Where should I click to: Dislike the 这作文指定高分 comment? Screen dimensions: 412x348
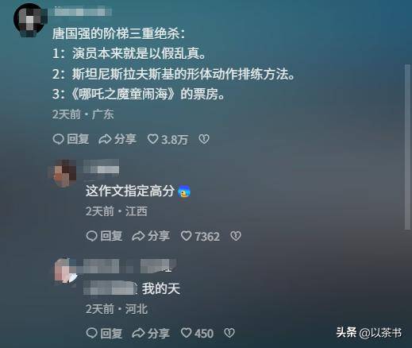(x=236, y=236)
